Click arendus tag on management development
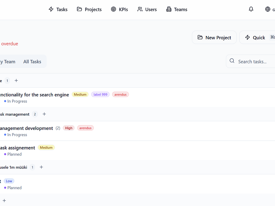Viewport: 275px width, 206px height. (x=86, y=128)
